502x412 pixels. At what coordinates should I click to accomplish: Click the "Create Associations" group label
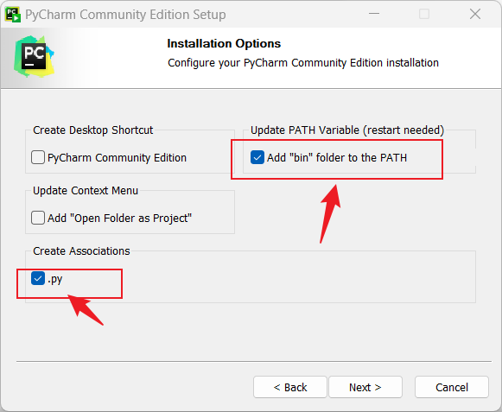tap(81, 251)
